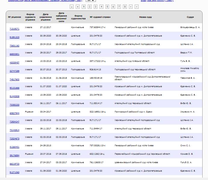Select page 8 in pagination

[x=125, y=6]
